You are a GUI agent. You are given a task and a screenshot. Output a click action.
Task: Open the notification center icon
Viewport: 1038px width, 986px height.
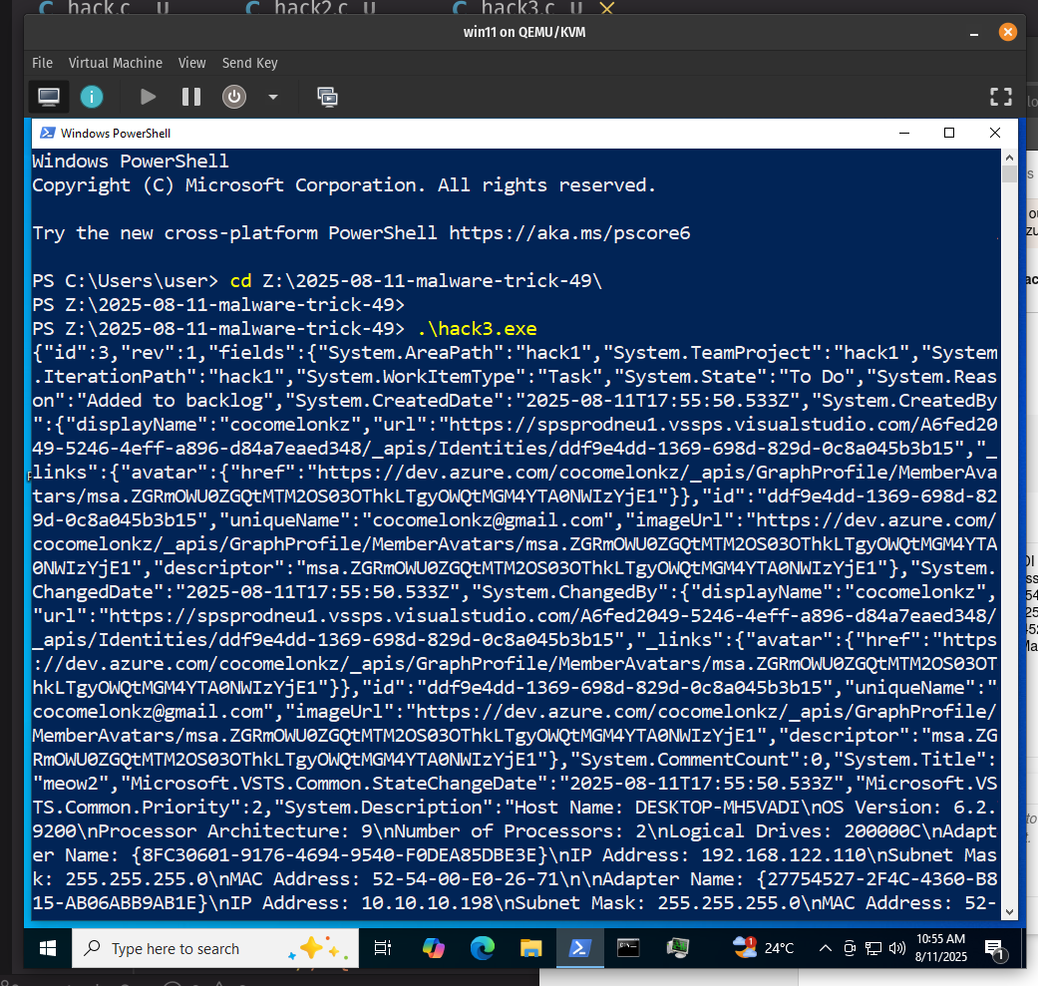994,949
